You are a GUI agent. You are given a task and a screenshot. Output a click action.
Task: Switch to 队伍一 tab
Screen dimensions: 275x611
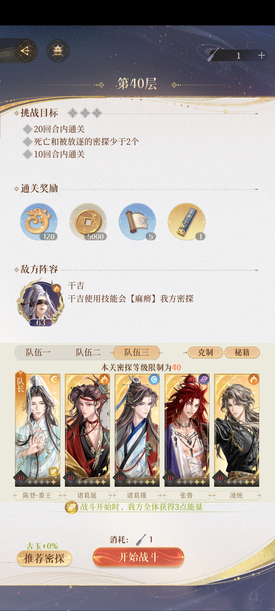pyautogui.click(x=38, y=353)
